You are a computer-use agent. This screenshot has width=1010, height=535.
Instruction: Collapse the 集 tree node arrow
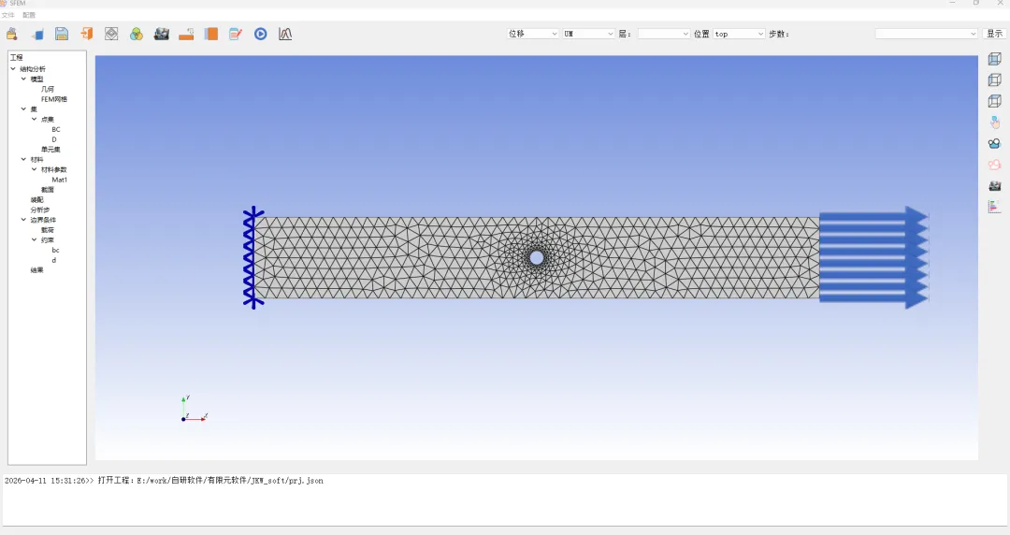pyautogui.click(x=23, y=108)
